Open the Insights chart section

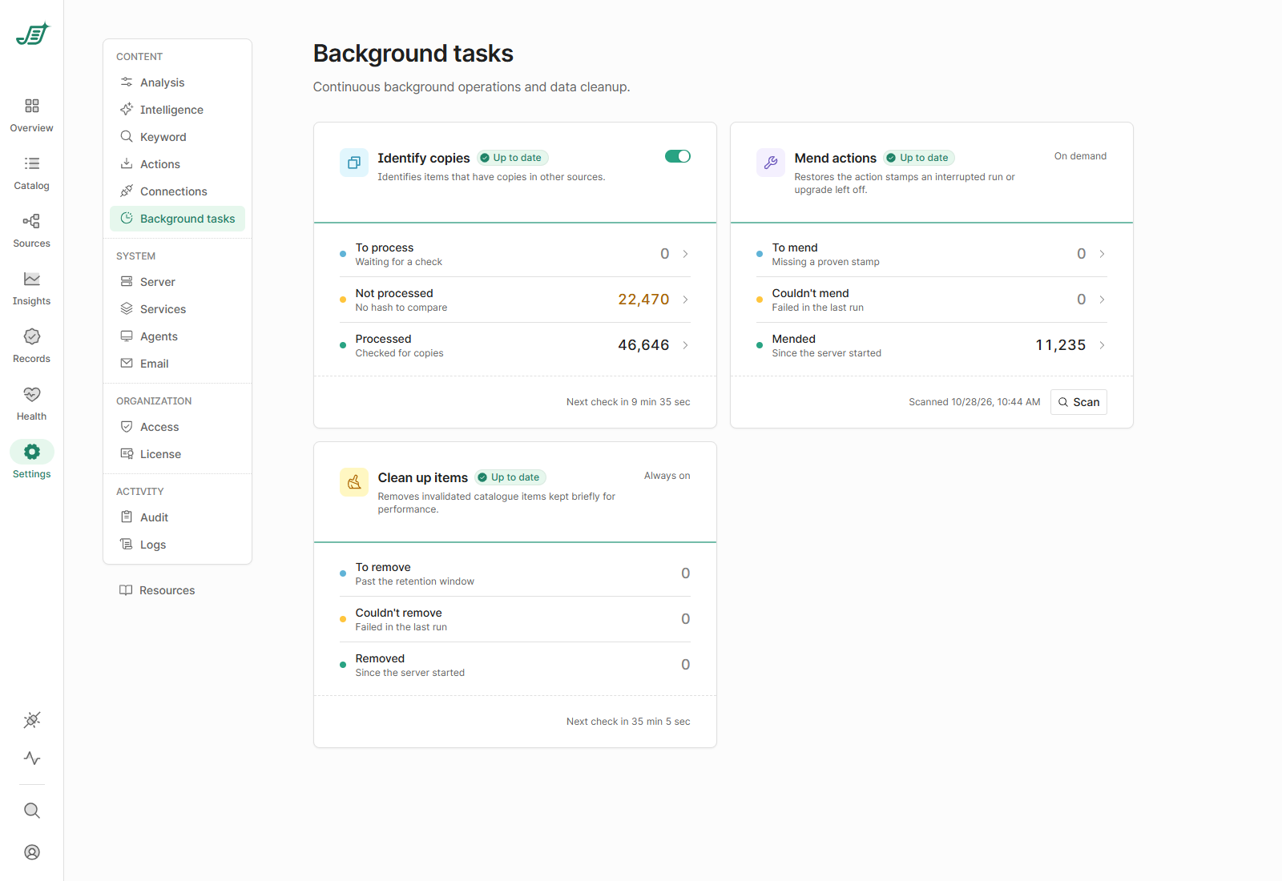[31, 288]
